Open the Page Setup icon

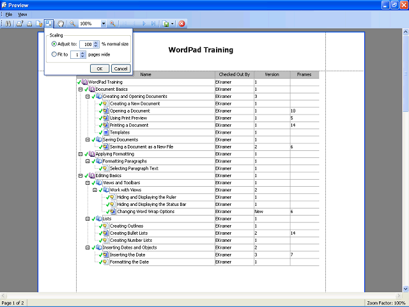point(39,24)
